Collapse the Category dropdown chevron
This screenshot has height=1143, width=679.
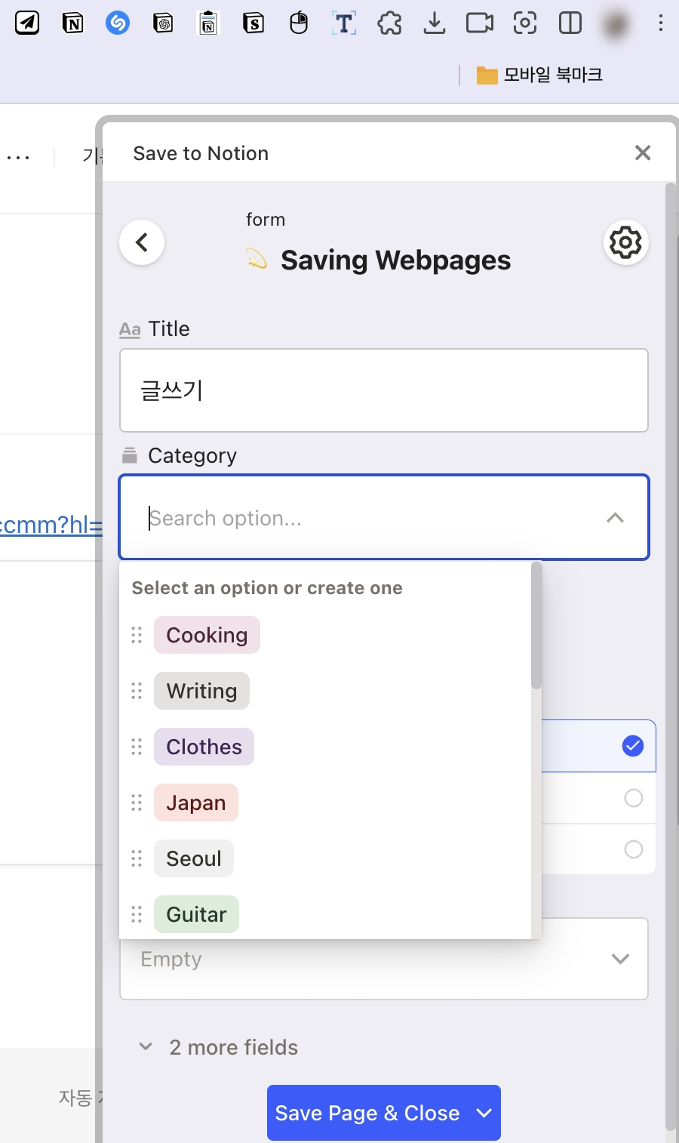tap(616, 518)
